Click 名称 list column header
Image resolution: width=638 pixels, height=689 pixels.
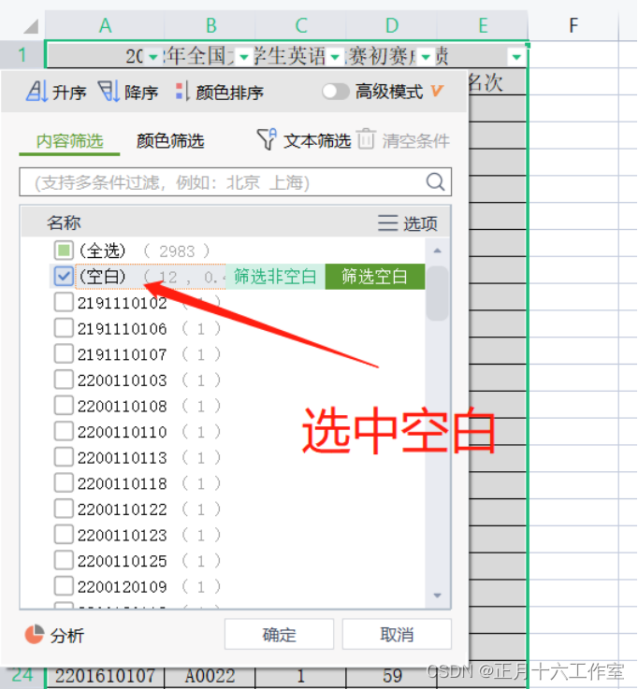[x=64, y=222]
